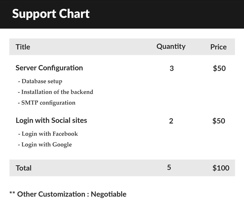Select the Title column header

click(23, 47)
